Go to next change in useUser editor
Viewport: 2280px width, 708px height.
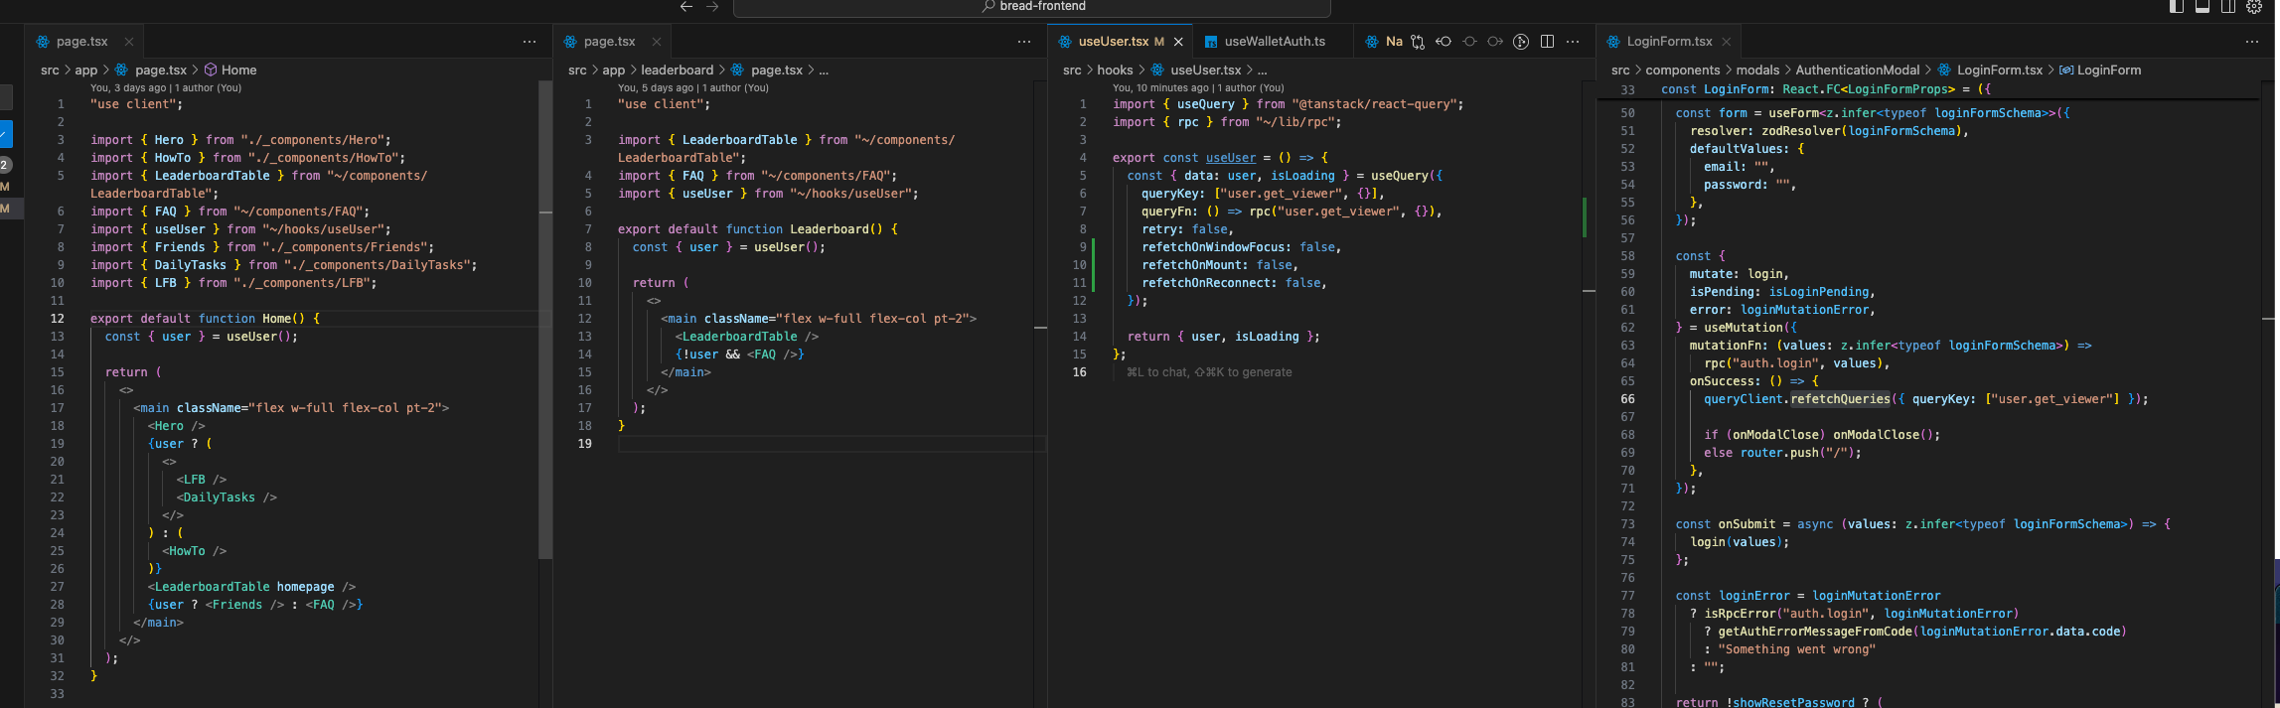(1495, 42)
